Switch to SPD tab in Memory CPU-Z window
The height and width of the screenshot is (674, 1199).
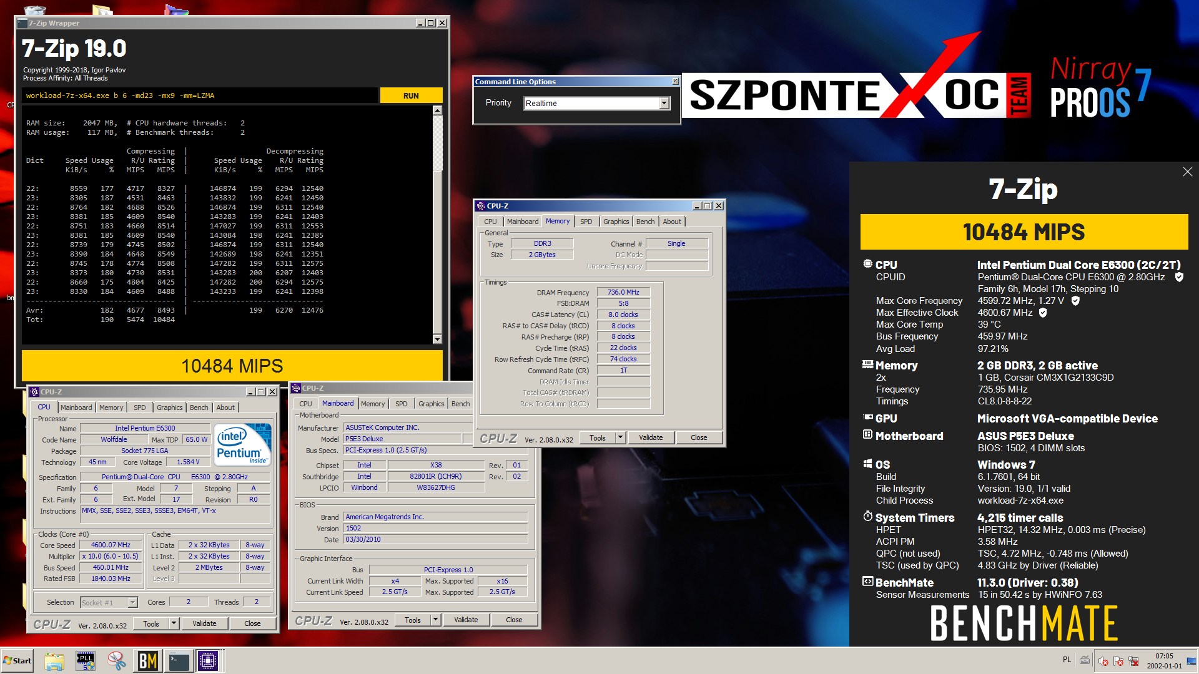586,222
